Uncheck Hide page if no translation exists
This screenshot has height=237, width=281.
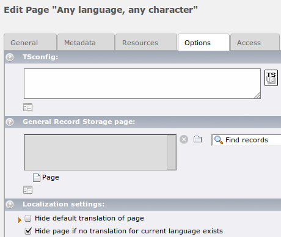pyautogui.click(x=28, y=231)
